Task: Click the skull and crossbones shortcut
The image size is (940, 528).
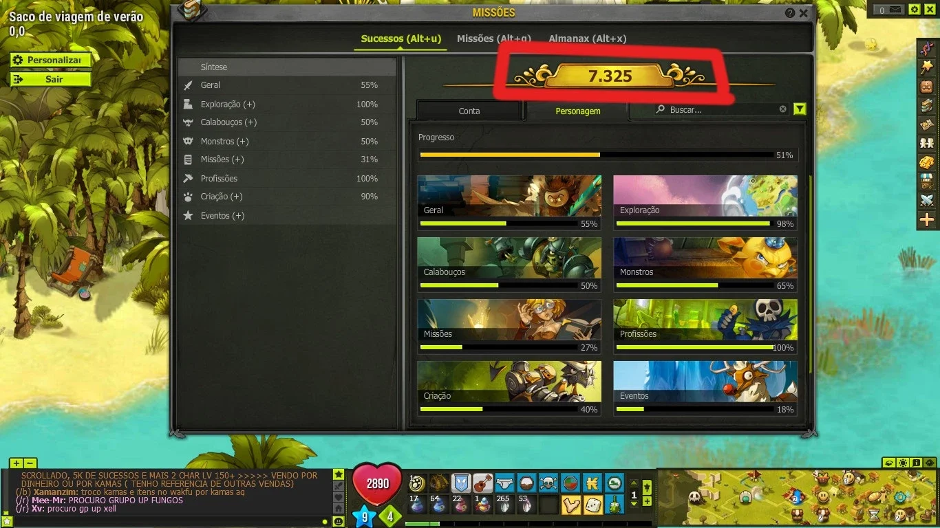Action: [x=548, y=483]
